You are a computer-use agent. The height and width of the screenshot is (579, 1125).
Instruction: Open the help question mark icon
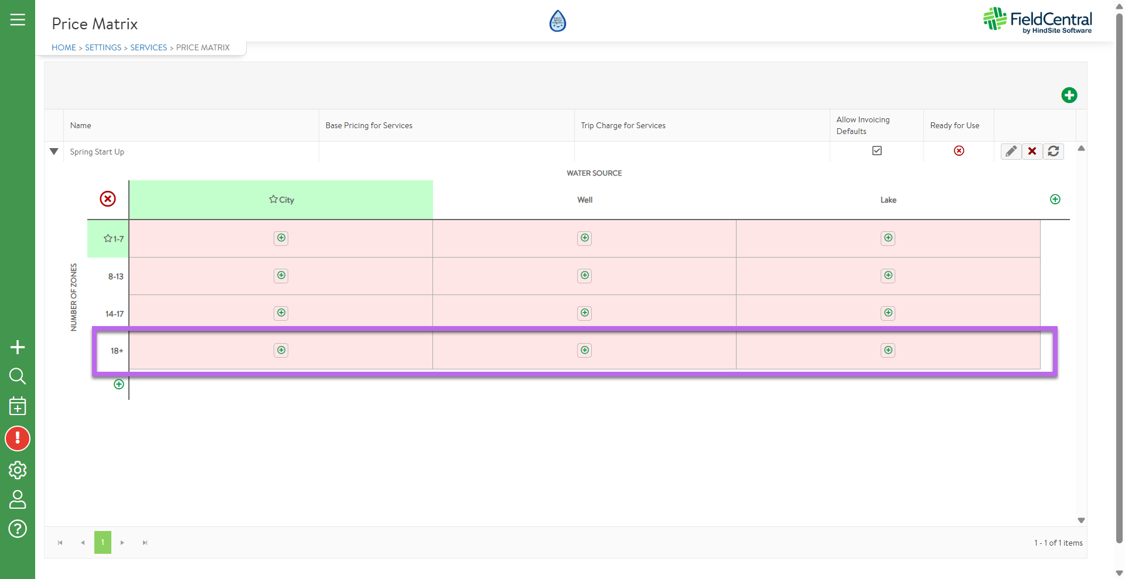pos(18,529)
